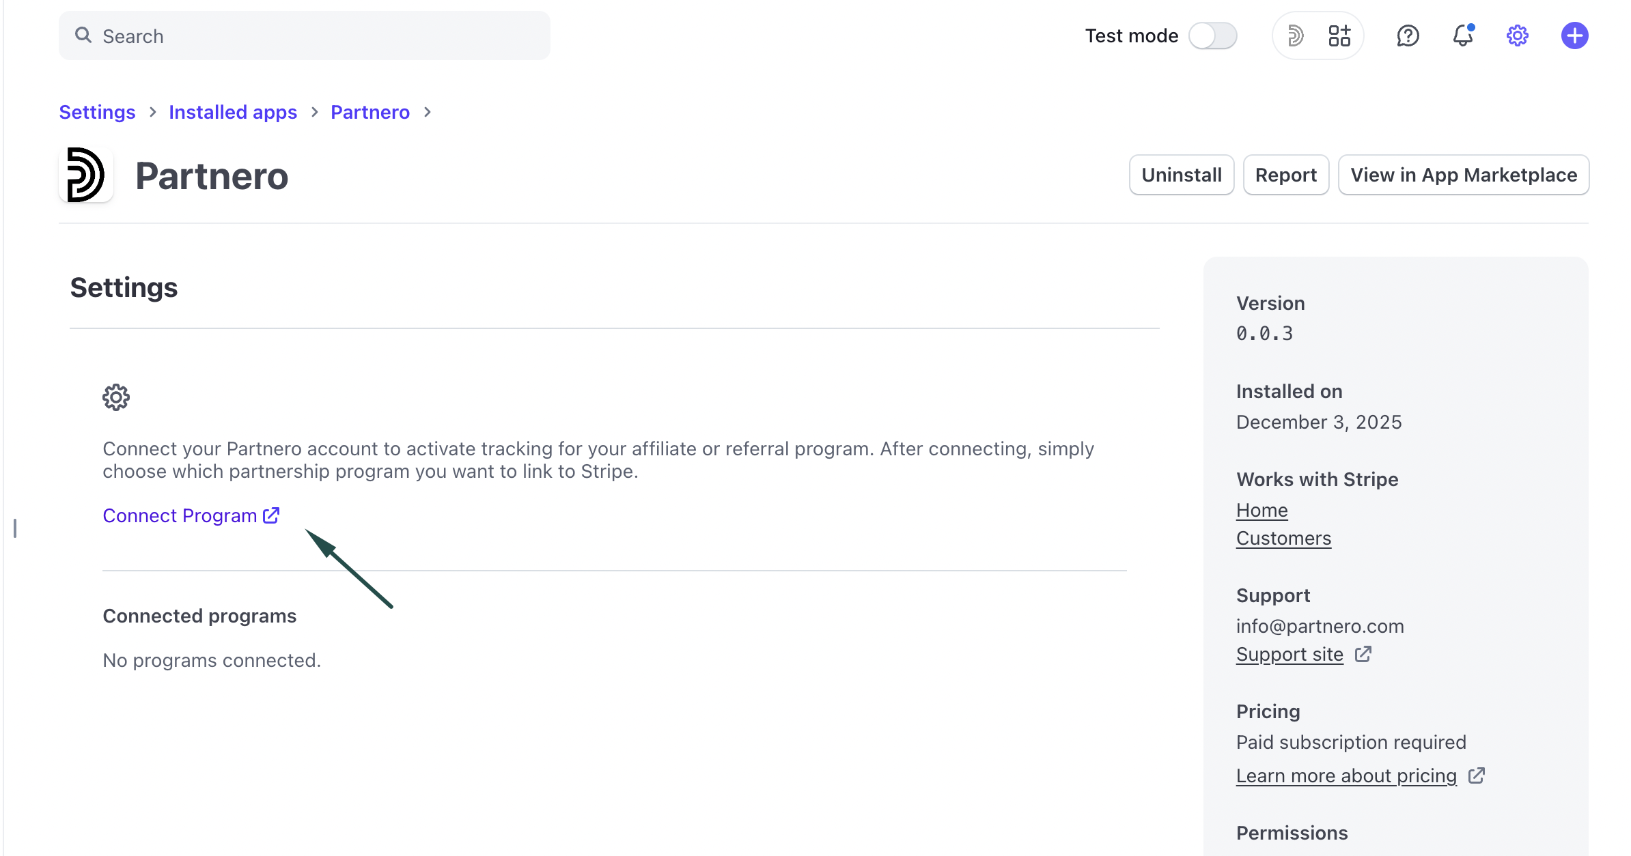Click chevron after Partnero breadcrumb
Image resolution: width=1631 pixels, height=856 pixels.
(x=428, y=112)
